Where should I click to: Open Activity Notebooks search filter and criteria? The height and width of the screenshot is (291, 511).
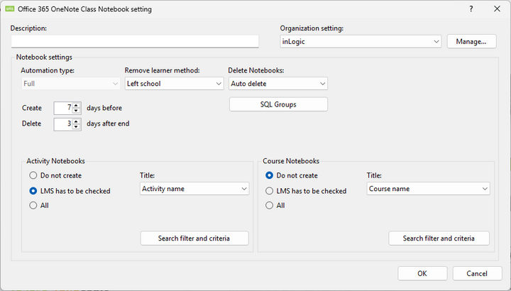click(194, 238)
